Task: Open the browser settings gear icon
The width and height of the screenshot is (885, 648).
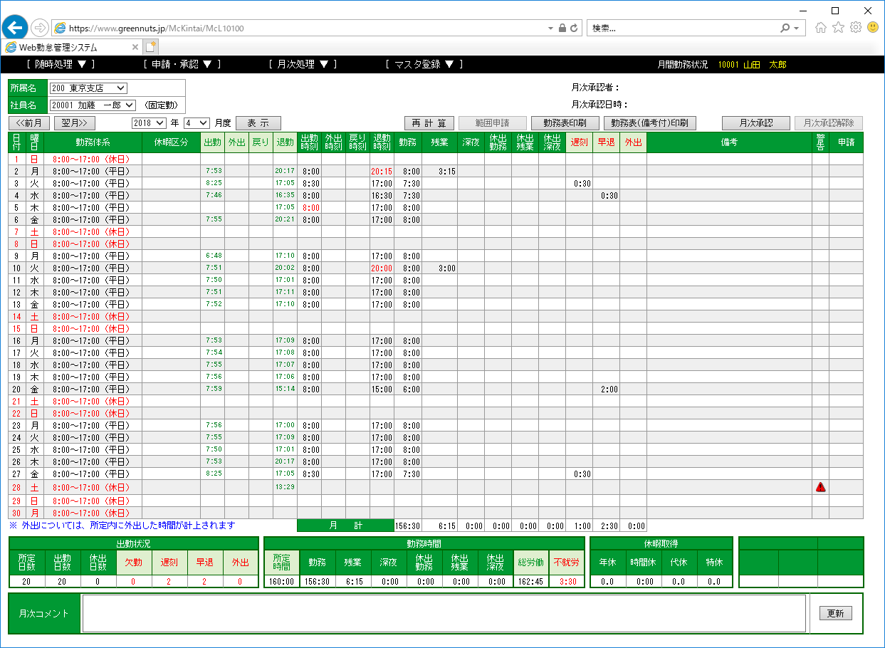Action: [855, 28]
